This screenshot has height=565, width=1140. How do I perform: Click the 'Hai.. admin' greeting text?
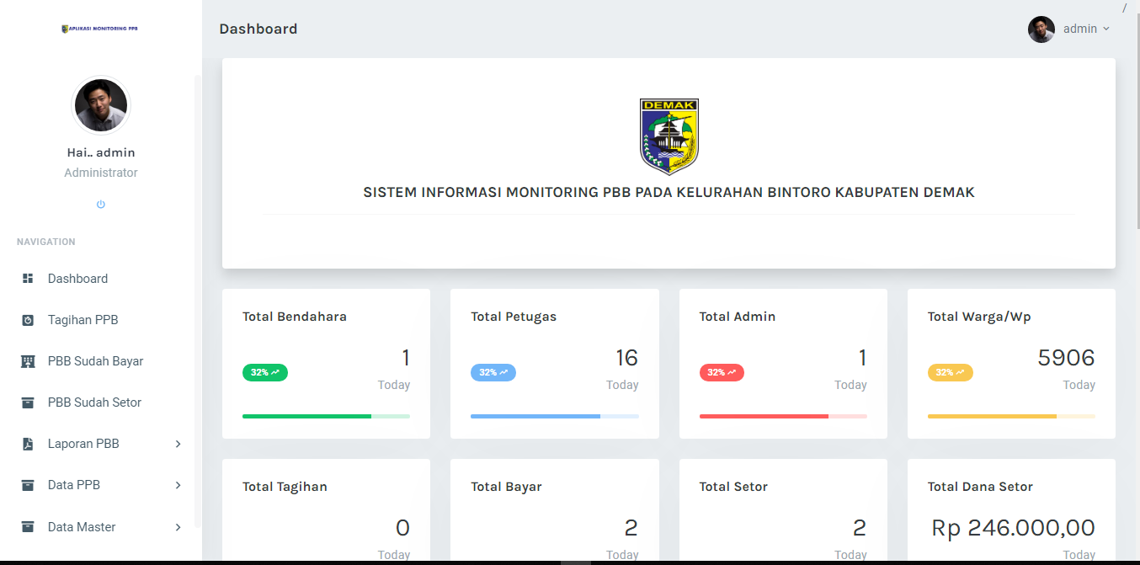coord(101,152)
